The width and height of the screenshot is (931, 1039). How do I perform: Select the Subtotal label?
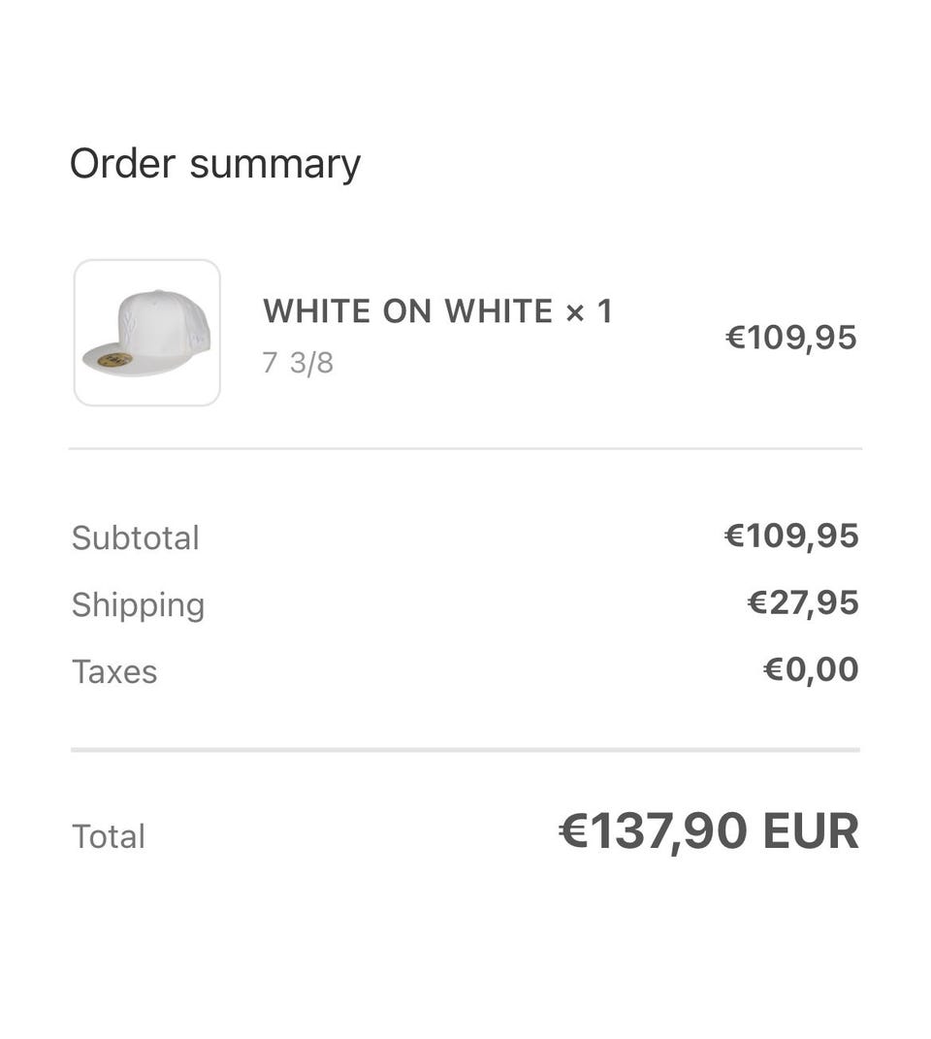[135, 537]
